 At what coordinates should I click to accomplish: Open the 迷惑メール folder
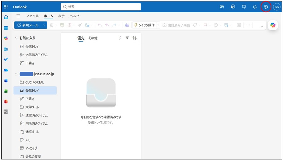coord(32,132)
